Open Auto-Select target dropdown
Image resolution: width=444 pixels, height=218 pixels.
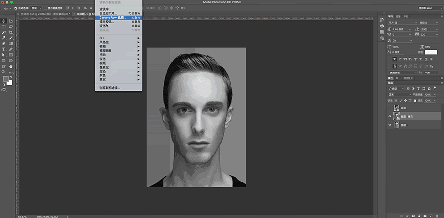click(36, 8)
